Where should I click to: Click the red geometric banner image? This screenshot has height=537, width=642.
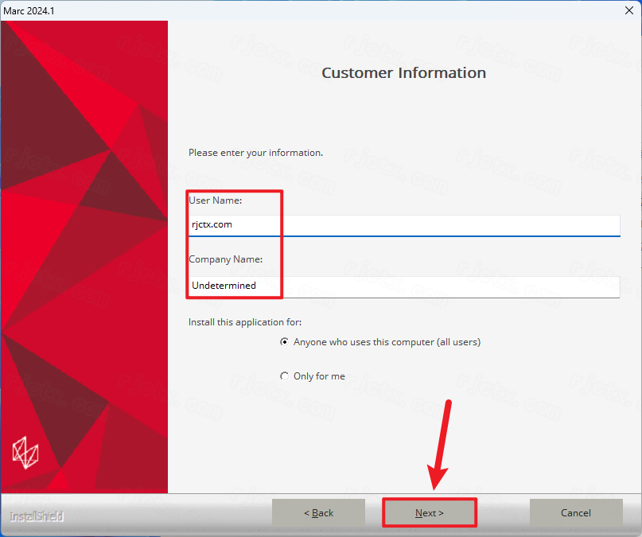(84, 257)
